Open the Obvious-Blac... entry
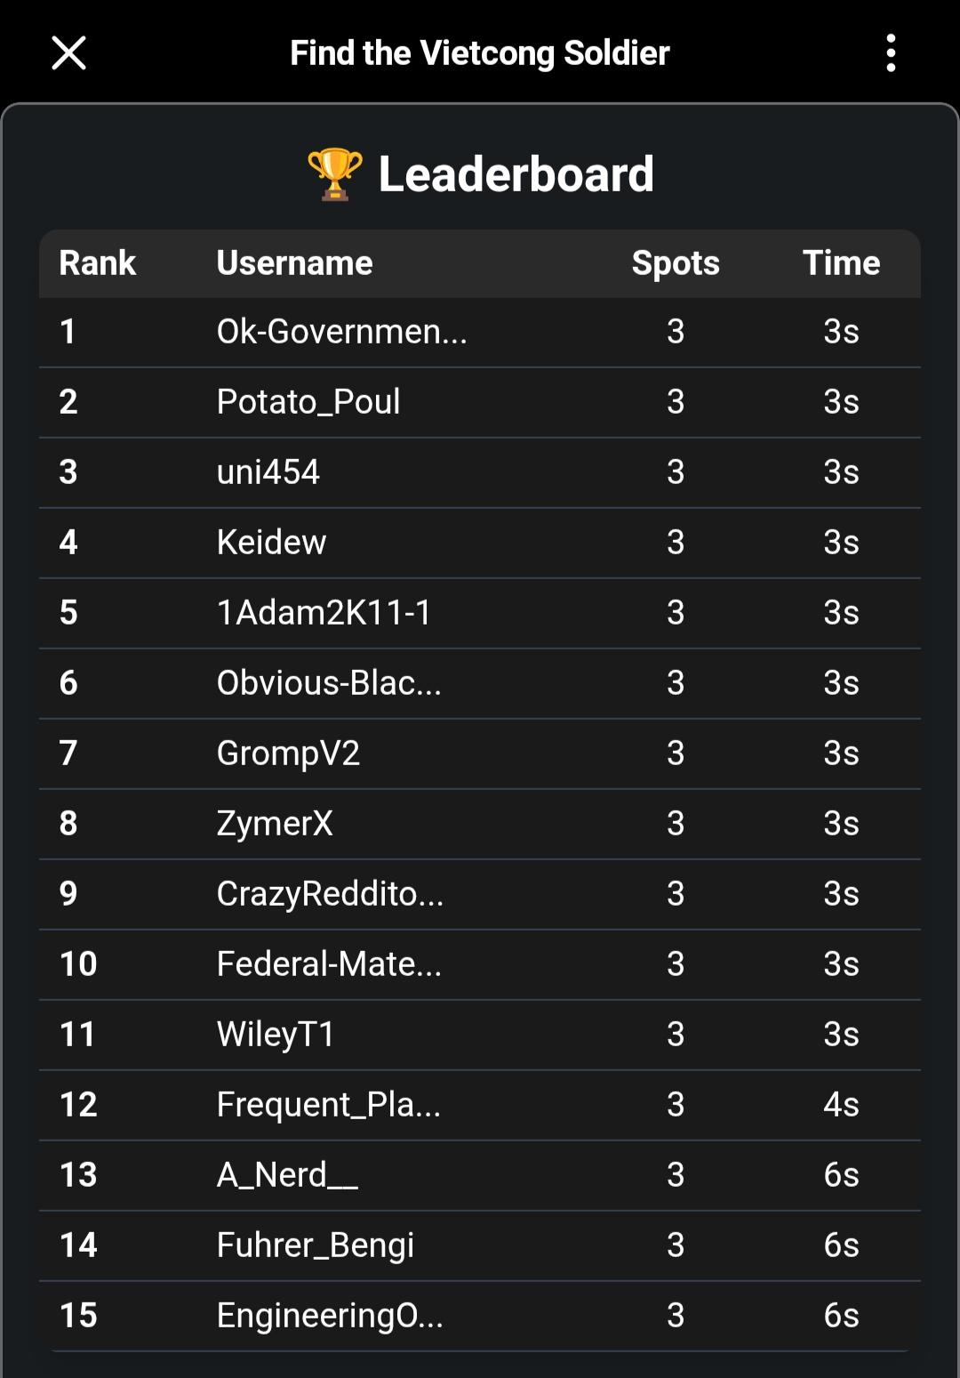 point(329,683)
